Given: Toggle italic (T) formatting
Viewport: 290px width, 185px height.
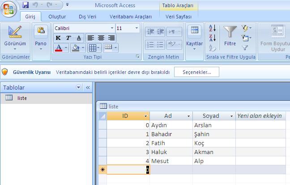Looking at the screenshot, I should [68, 38].
